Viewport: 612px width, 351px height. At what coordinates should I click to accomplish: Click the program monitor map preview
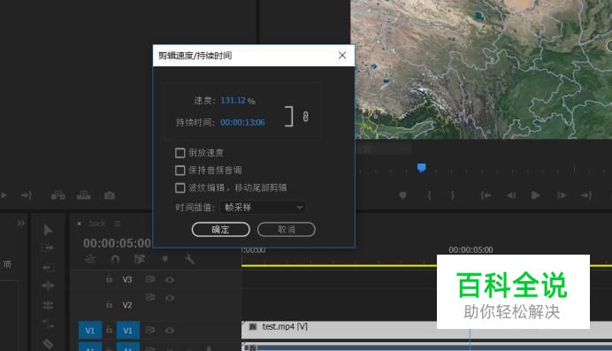(x=481, y=69)
